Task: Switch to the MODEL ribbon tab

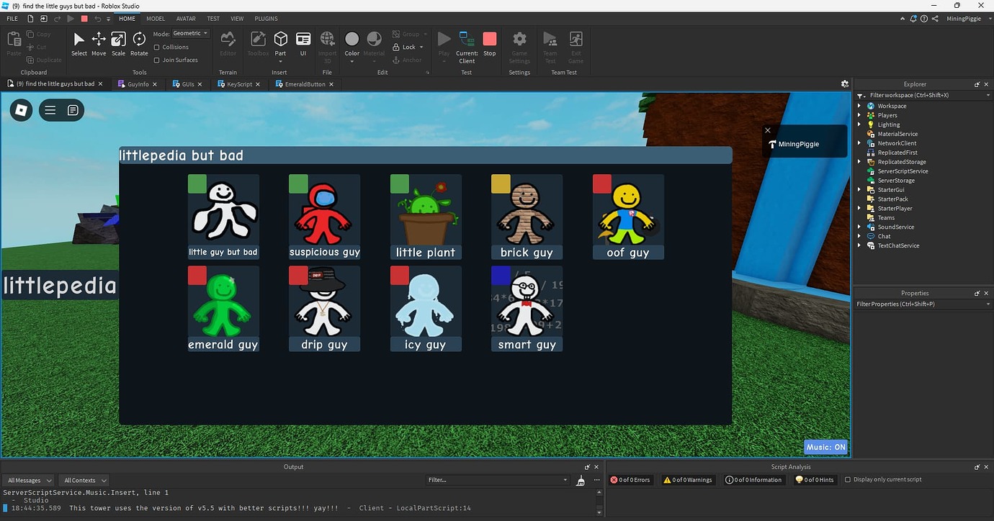Action: point(156,19)
